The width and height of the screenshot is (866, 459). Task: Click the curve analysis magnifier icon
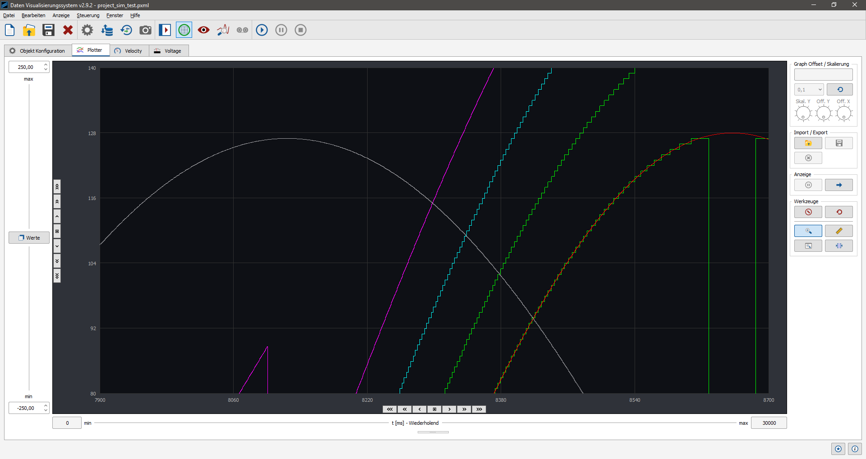223,30
